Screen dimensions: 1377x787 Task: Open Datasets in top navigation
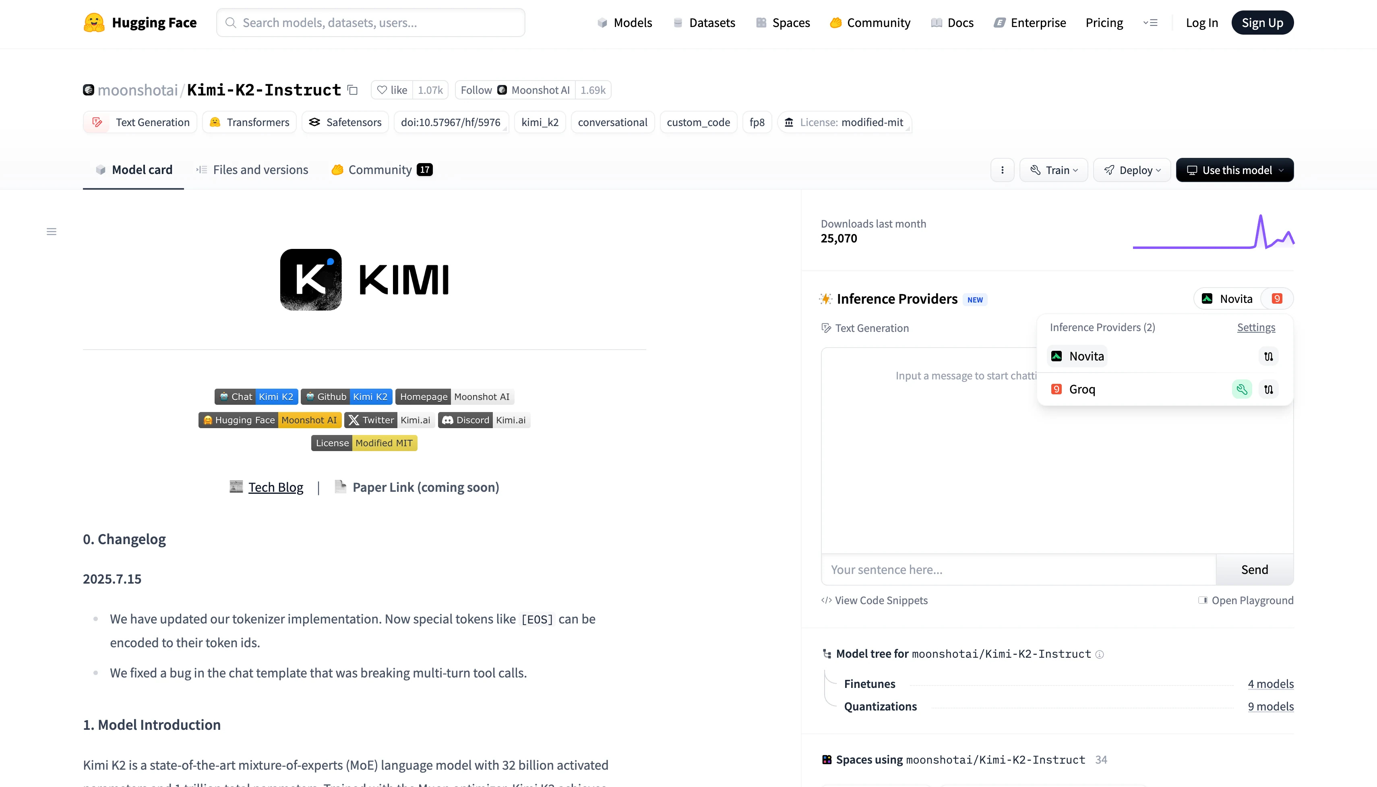point(704,23)
